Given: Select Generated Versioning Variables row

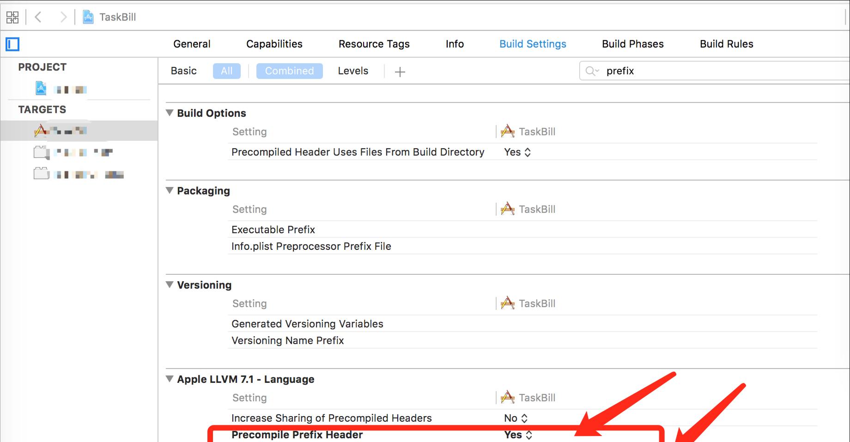Looking at the screenshot, I should pos(522,324).
